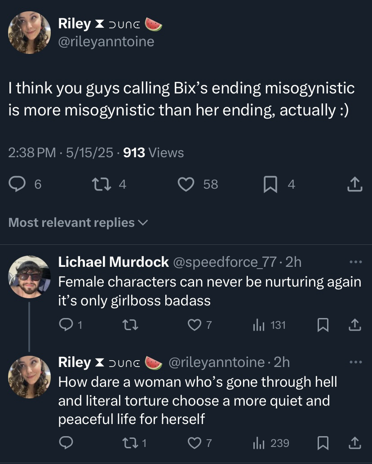Repost the main tweet with 4 reposts
Viewport: 372px width, 464px height.
[98, 184]
